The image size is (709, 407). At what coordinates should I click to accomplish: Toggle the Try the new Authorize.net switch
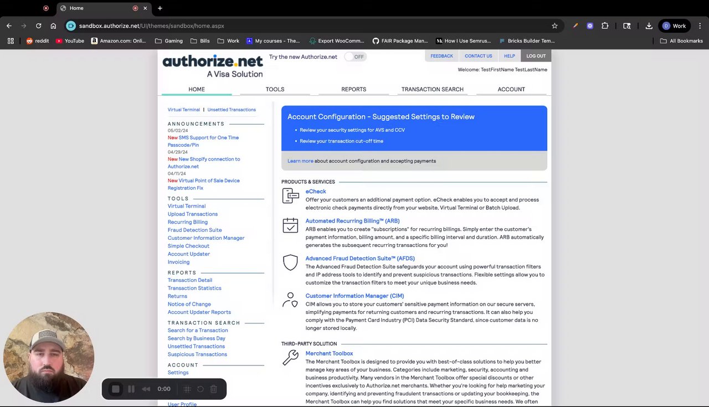pos(355,56)
